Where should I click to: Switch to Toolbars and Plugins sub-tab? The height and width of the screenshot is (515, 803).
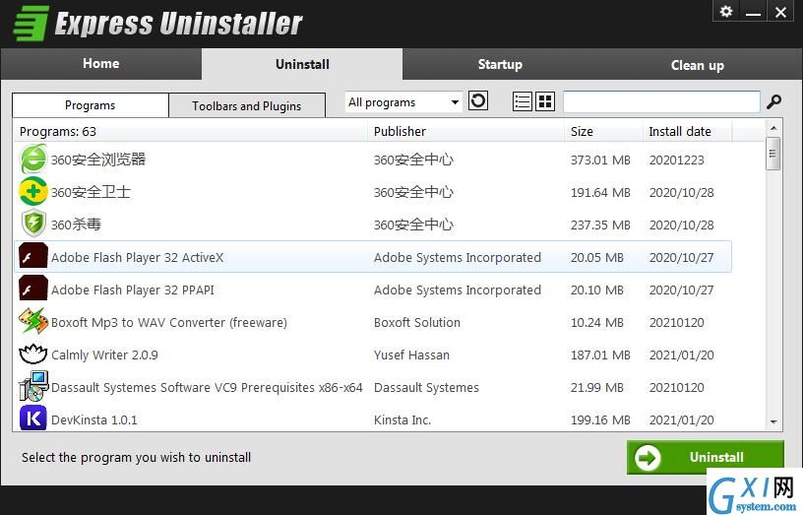(247, 105)
